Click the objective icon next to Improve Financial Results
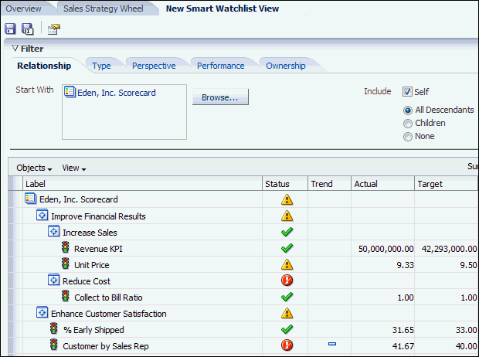Viewport: 479px width, 357px height. (42, 215)
